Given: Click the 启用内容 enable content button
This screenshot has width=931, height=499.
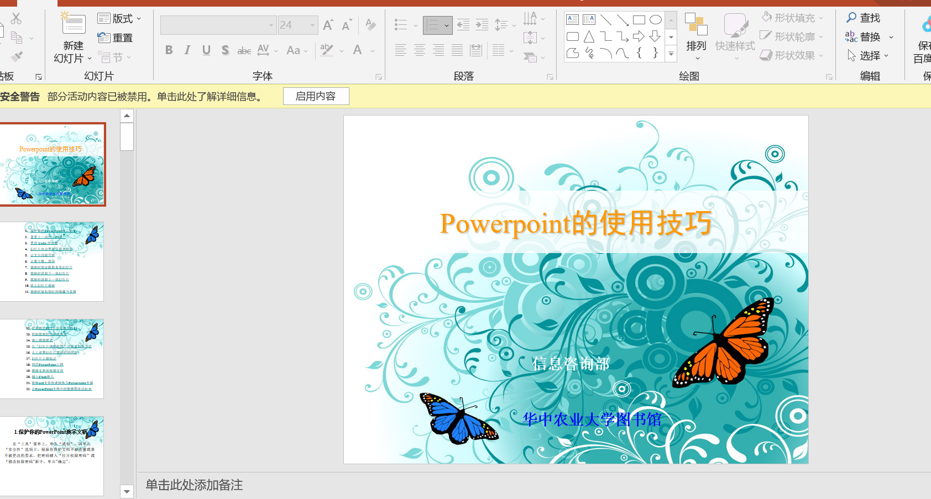Looking at the screenshot, I should pyautogui.click(x=316, y=96).
